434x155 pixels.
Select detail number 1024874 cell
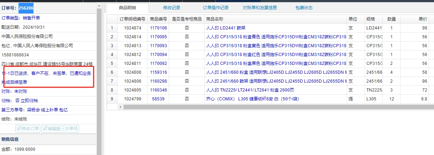(x=132, y=28)
